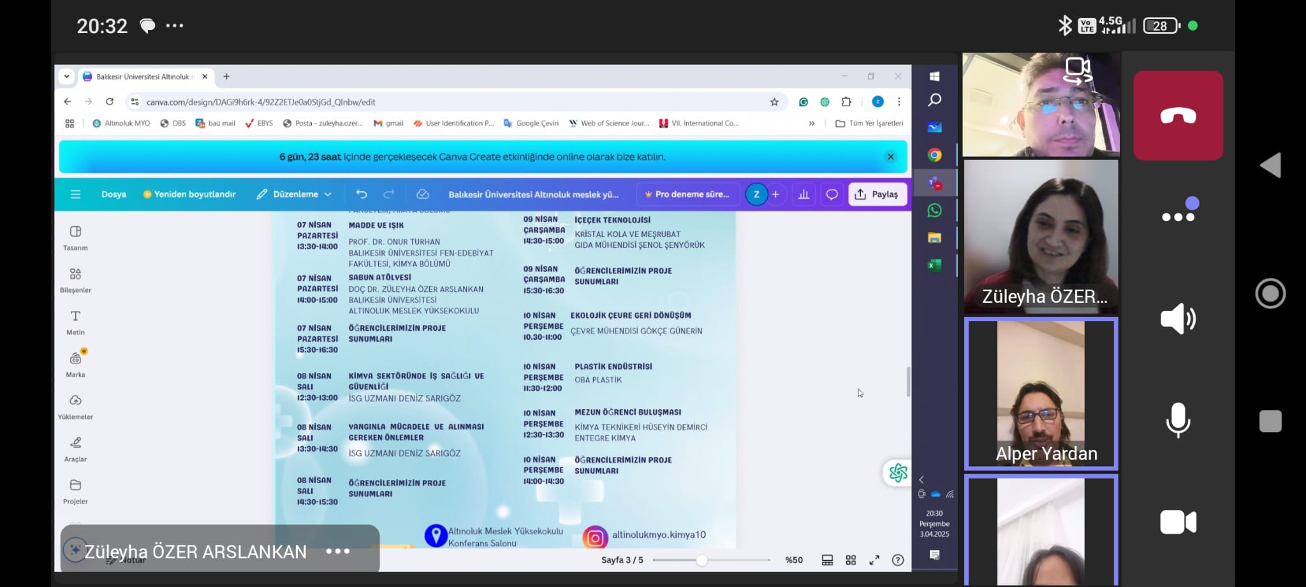The image size is (1306, 587).
Task: Open the Metin text panel
Action: coord(75,322)
